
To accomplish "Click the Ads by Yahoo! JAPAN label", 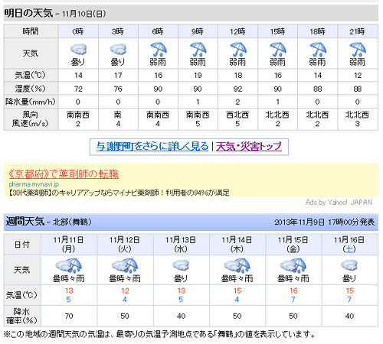I will pyautogui.click(x=339, y=203).
